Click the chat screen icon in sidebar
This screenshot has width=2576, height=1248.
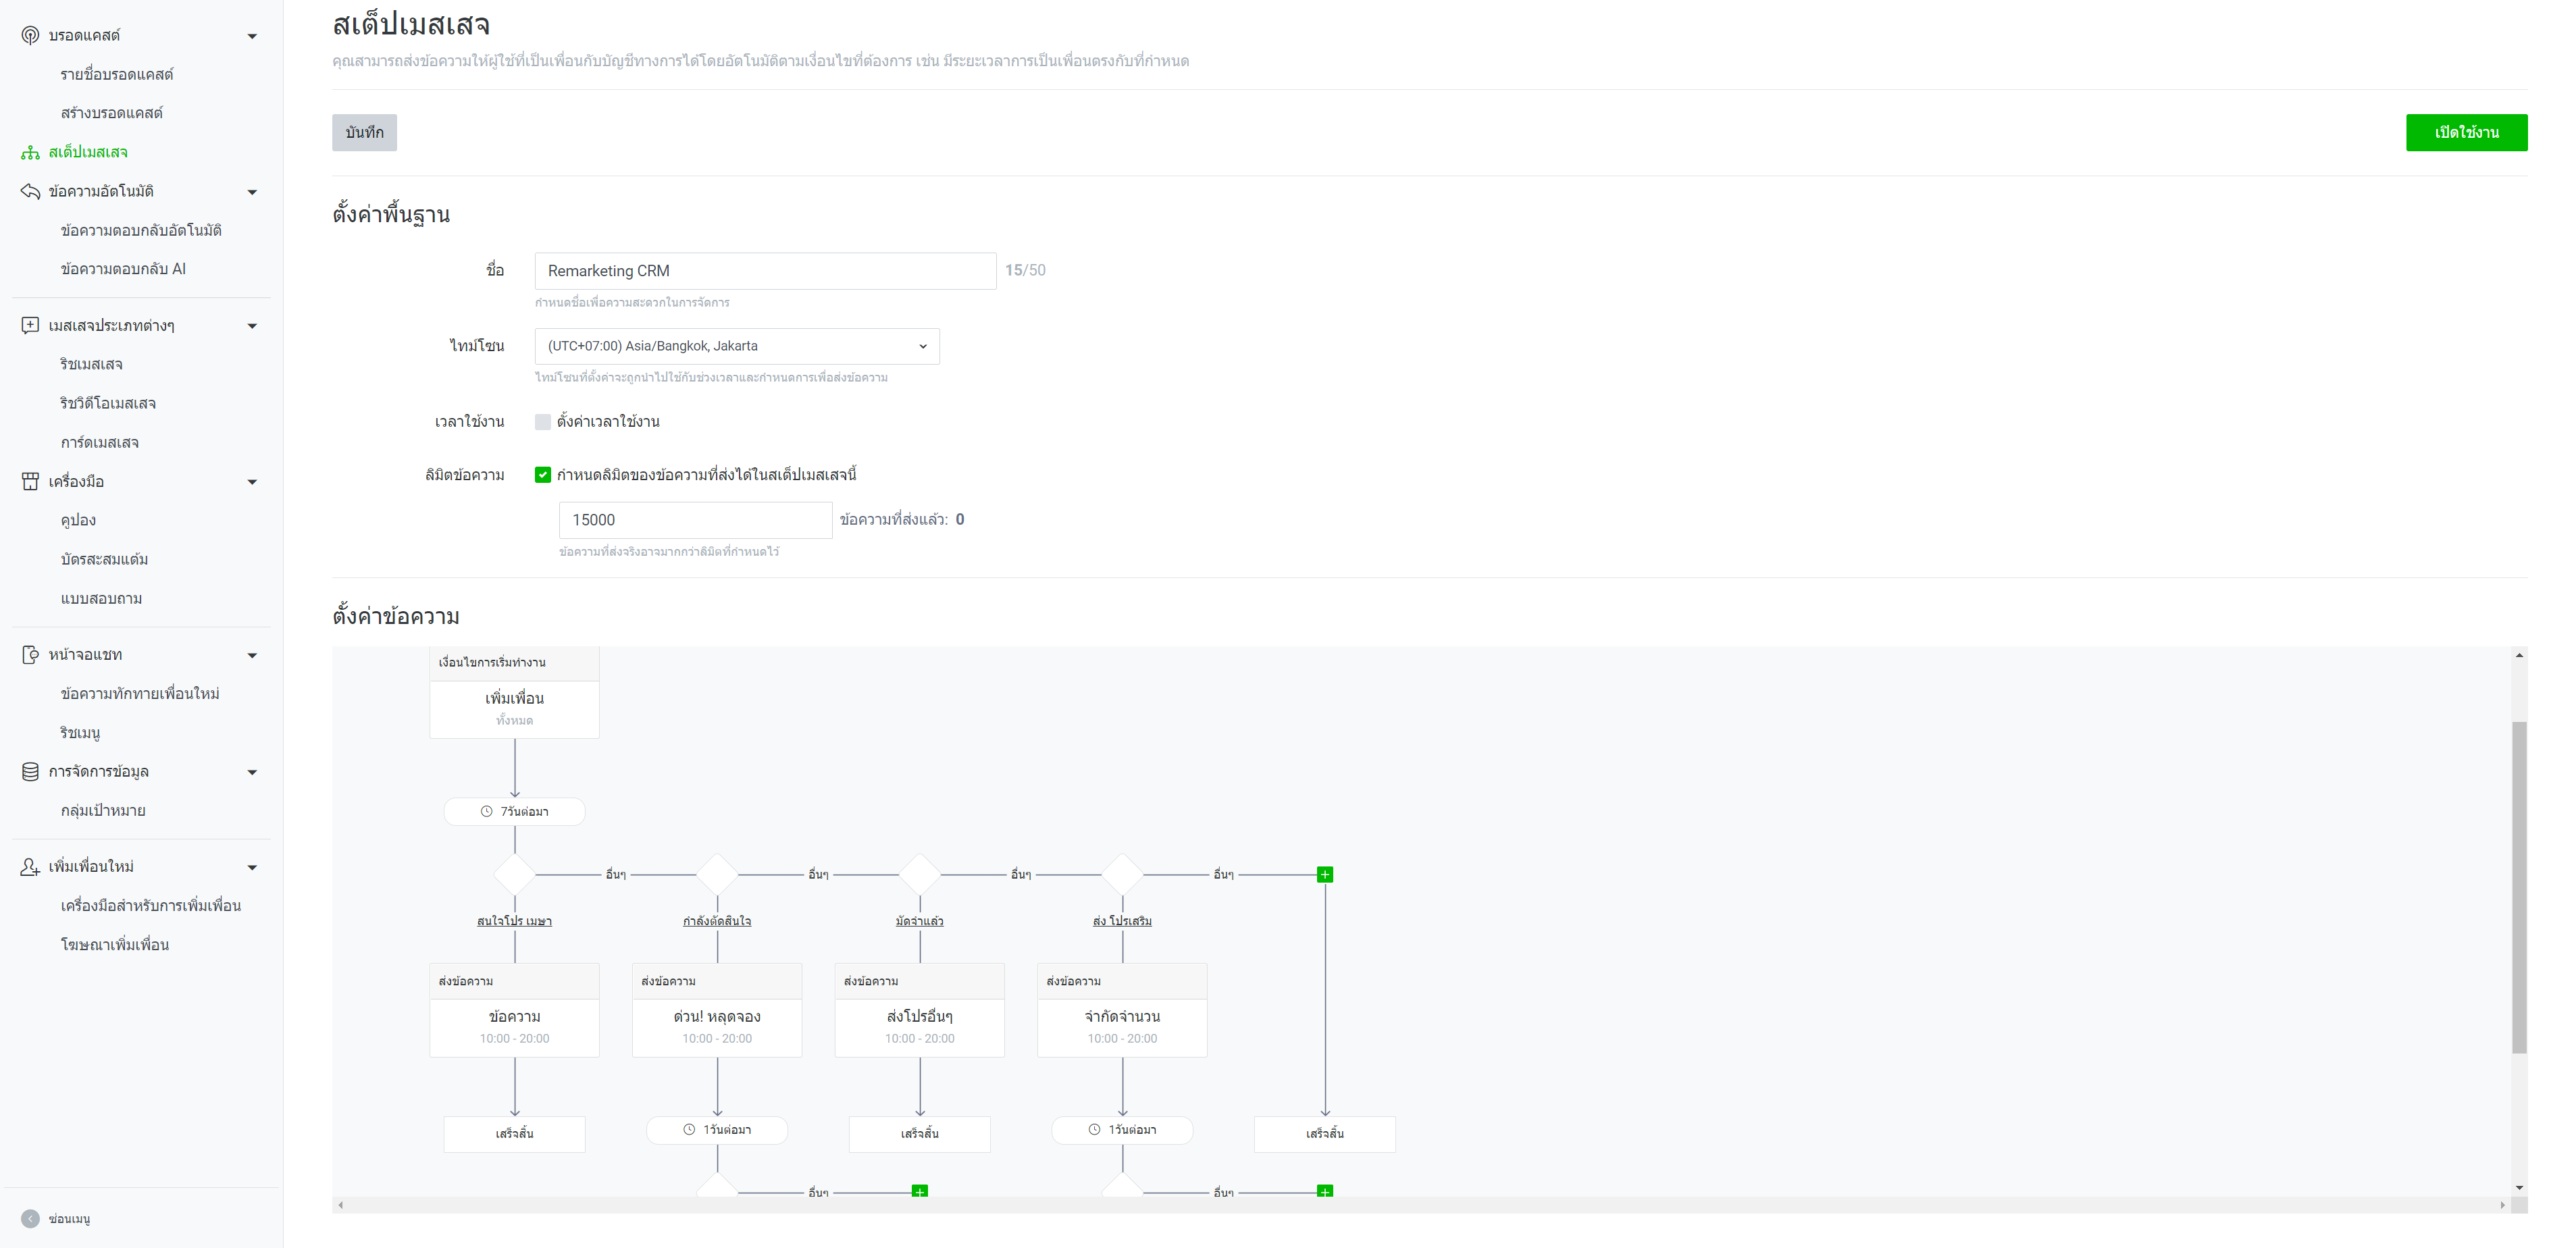point(30,655)
